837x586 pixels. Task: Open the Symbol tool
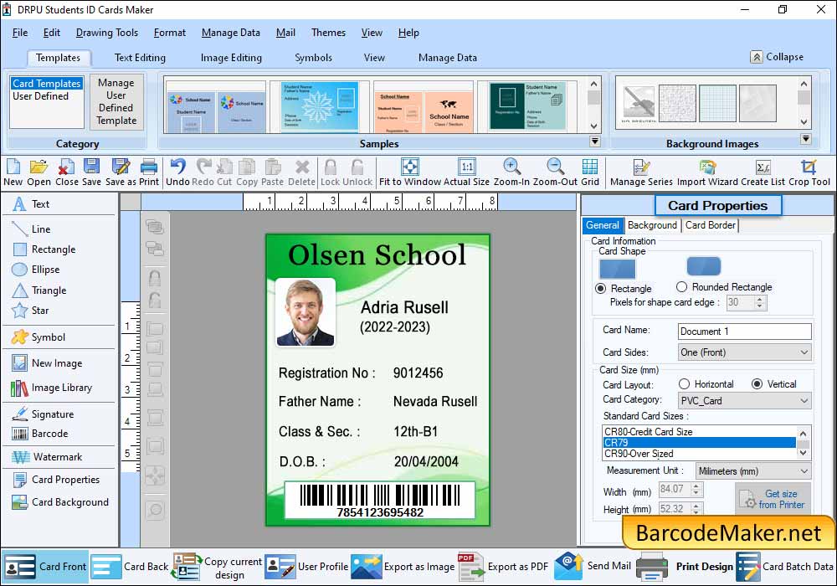point(39,337)
